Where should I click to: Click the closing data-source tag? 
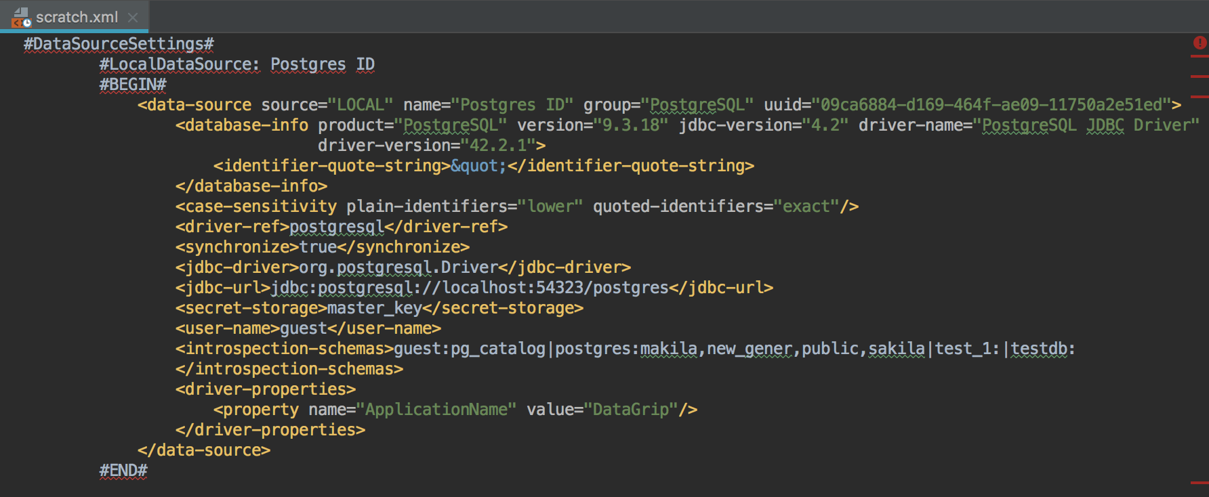pos(204,450)
